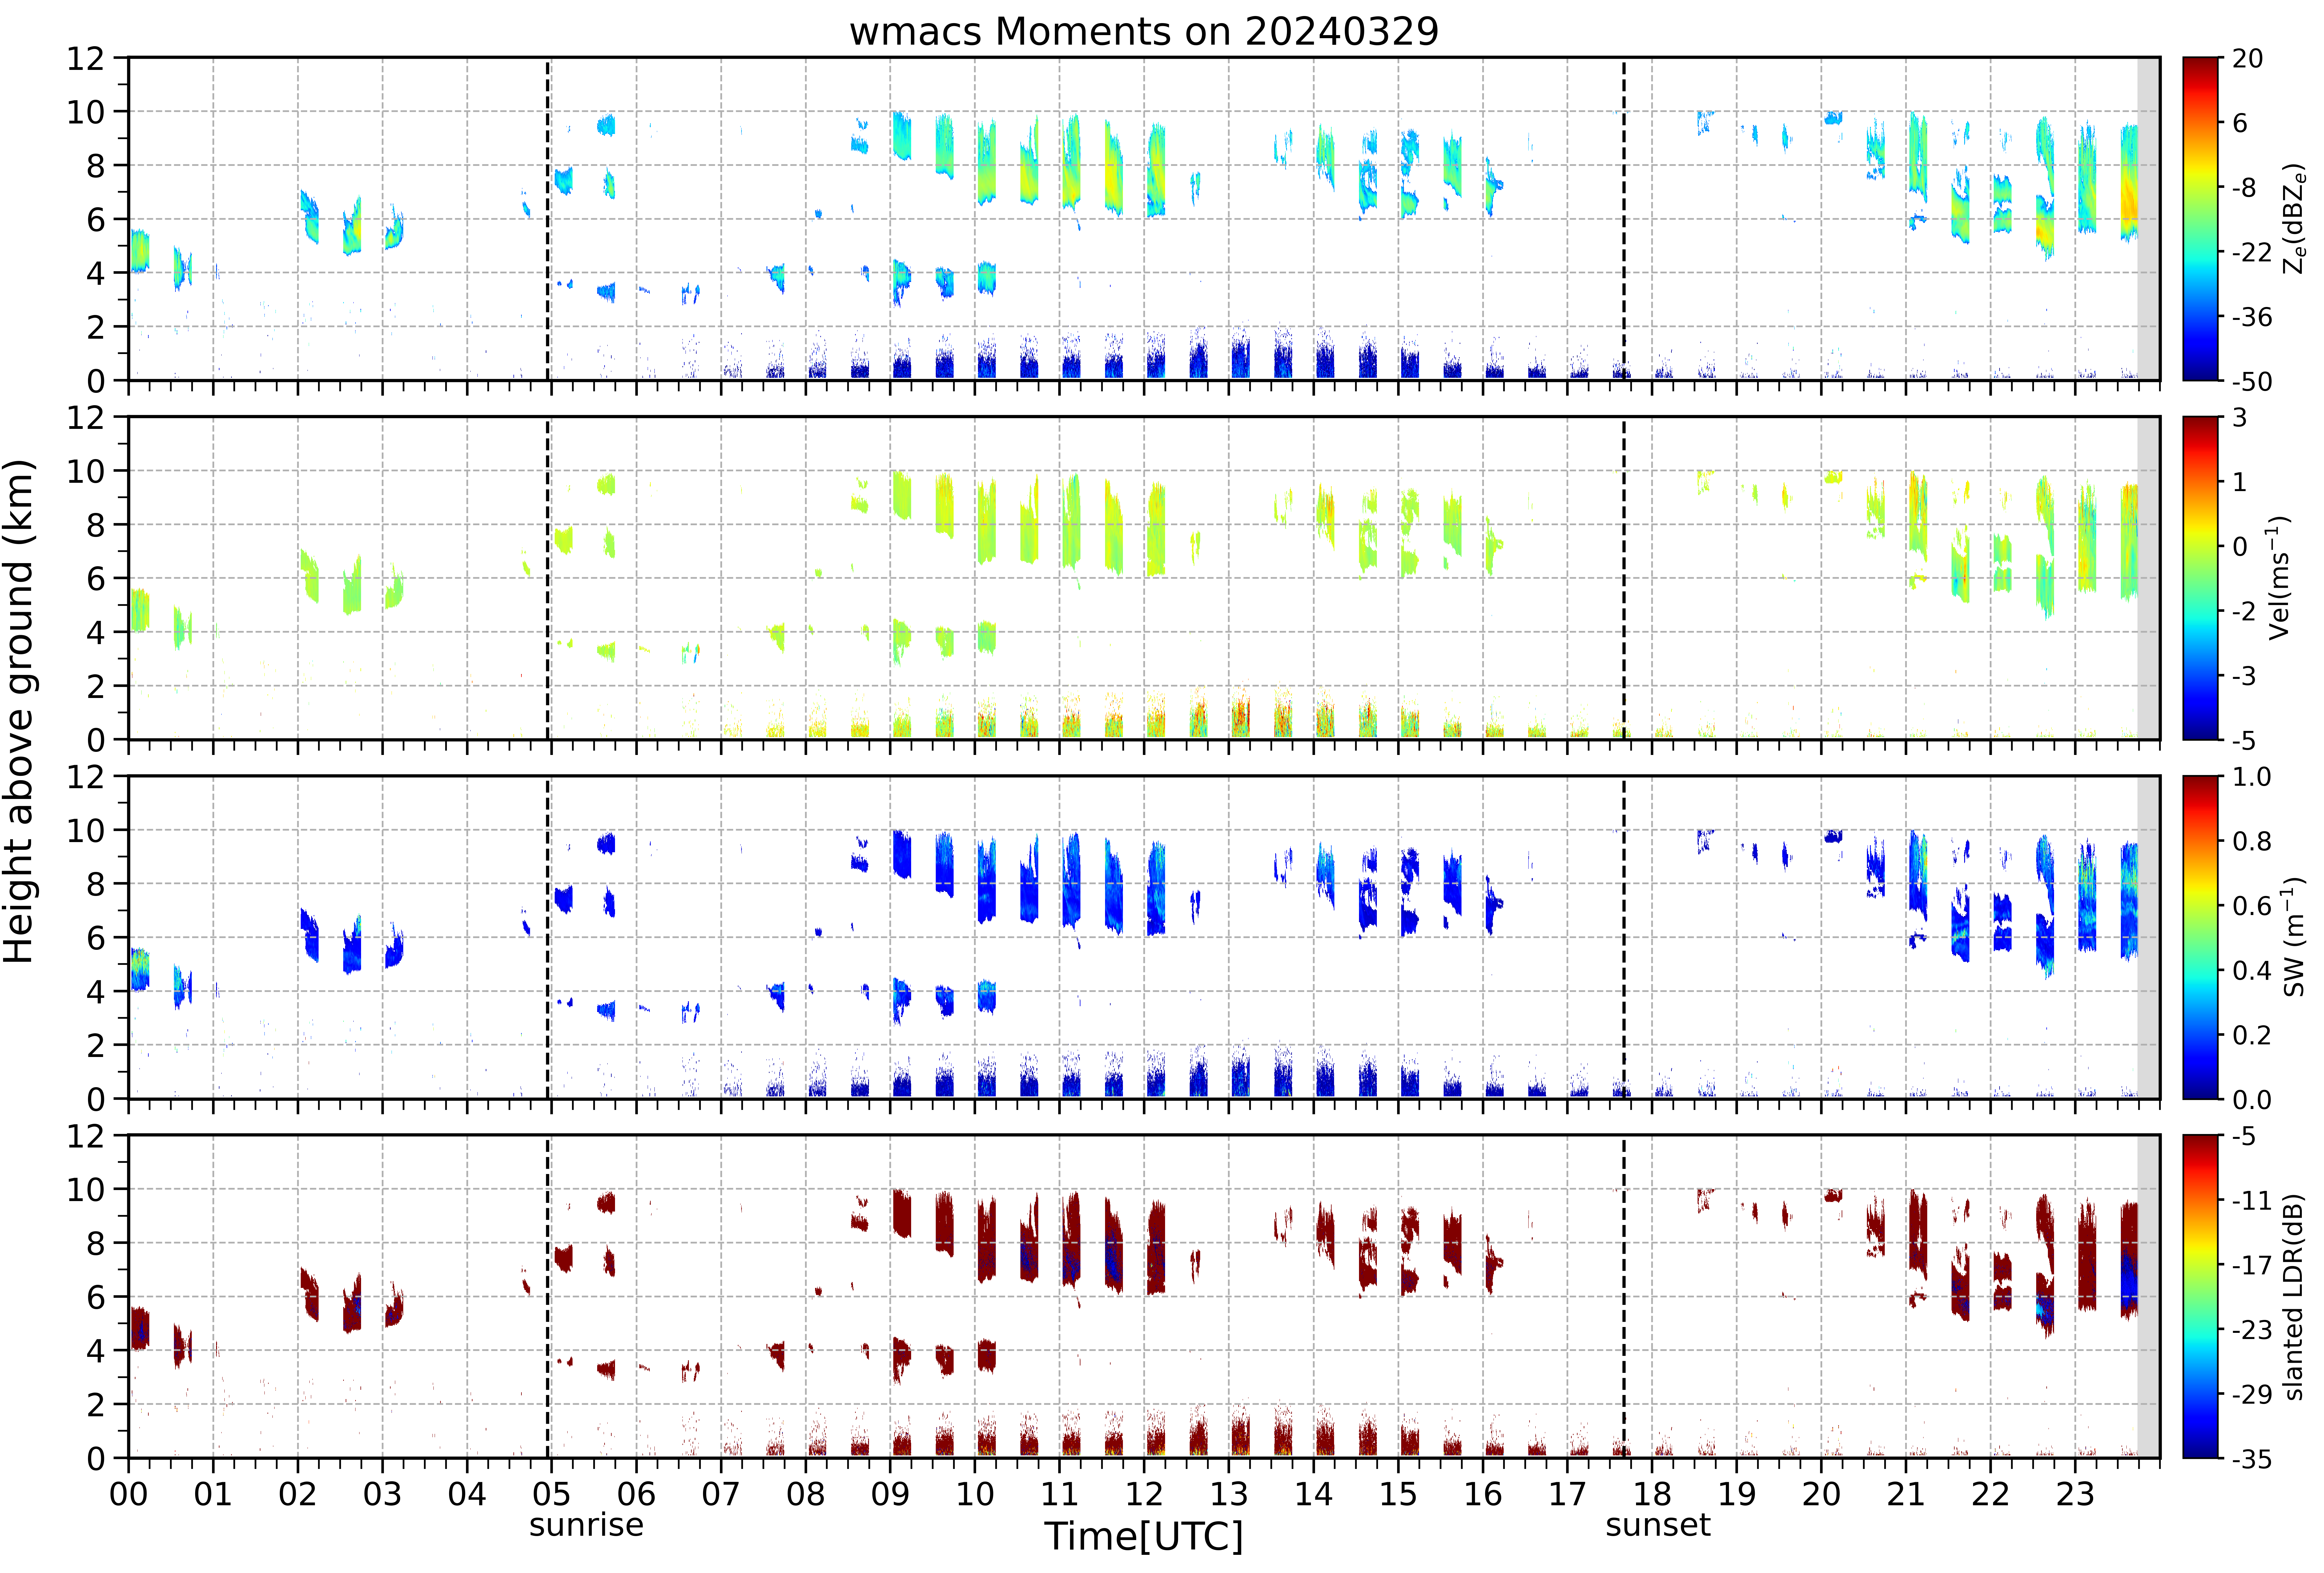Click the slanted LDR(dB) colorbar
The height and width of the screenshot is (1573, 2324).
tap(2200, 1297)
